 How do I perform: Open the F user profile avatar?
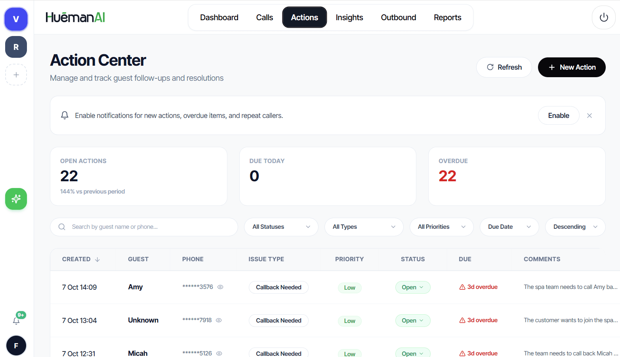pos(16,346)
